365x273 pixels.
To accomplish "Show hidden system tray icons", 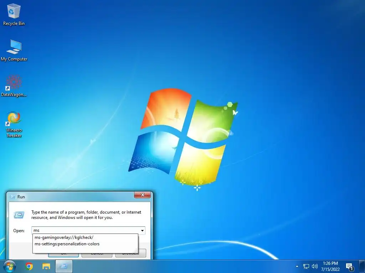I will [x=297, y=266].
